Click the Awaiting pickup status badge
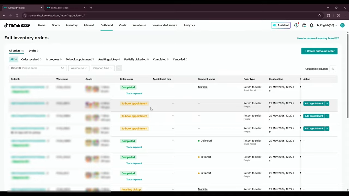349x196 pixels. 131,189
